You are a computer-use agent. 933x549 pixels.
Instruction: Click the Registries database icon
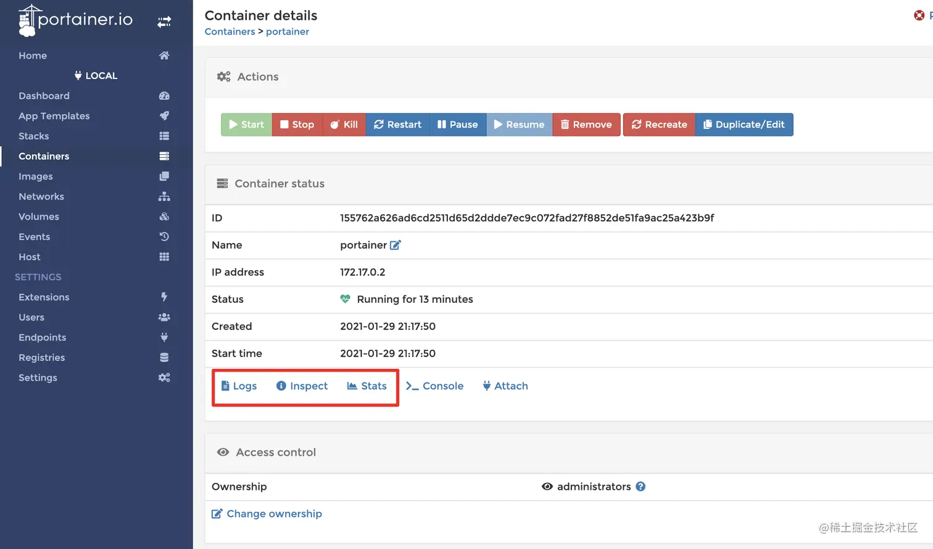[x=164, y=357]
